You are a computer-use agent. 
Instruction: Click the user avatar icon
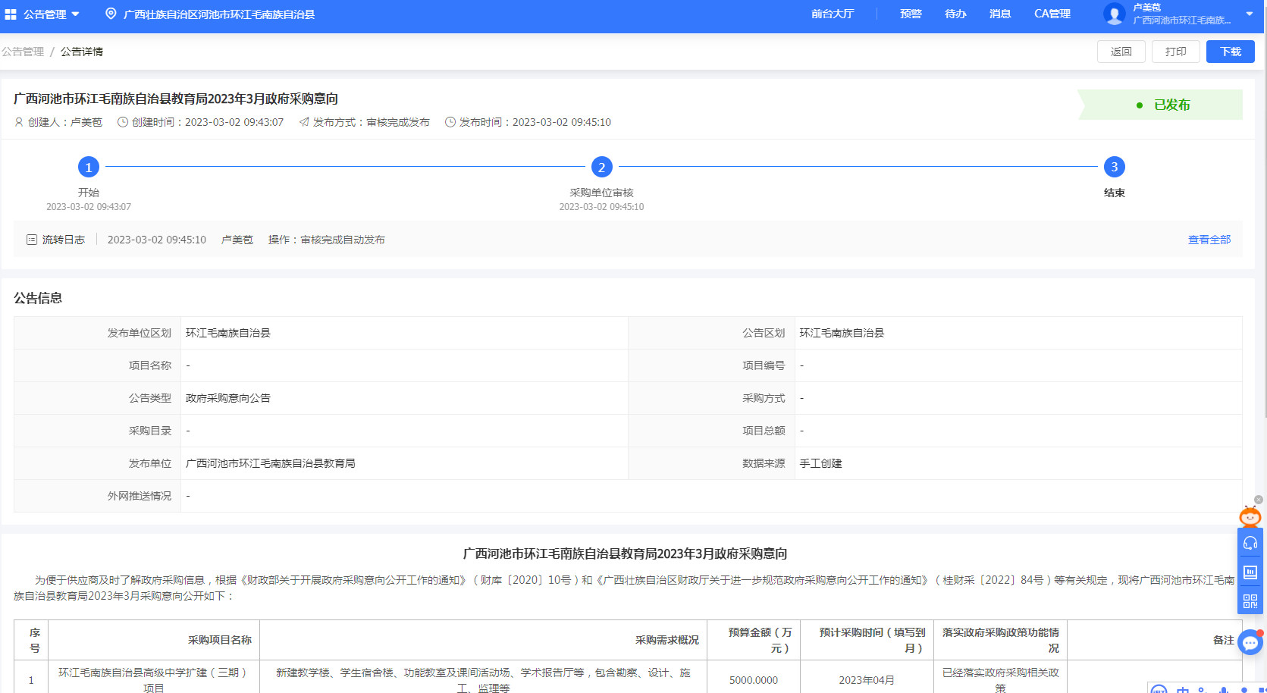(1114, 14)
